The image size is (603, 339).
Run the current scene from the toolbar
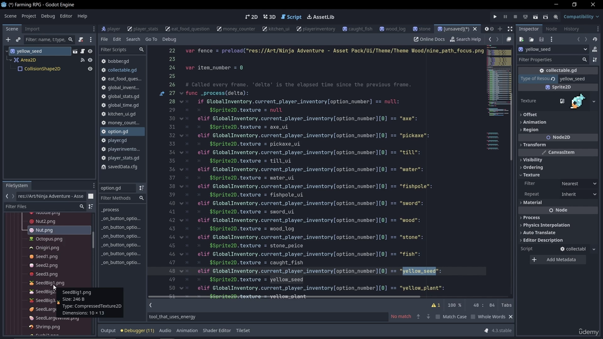click(x=536, y=17)
